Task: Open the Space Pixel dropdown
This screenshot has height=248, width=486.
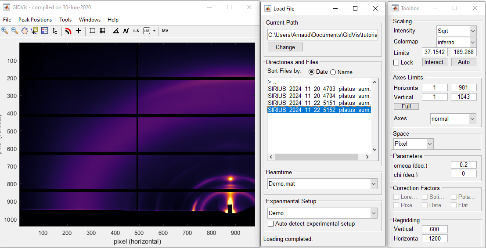Action: [414, 144]
